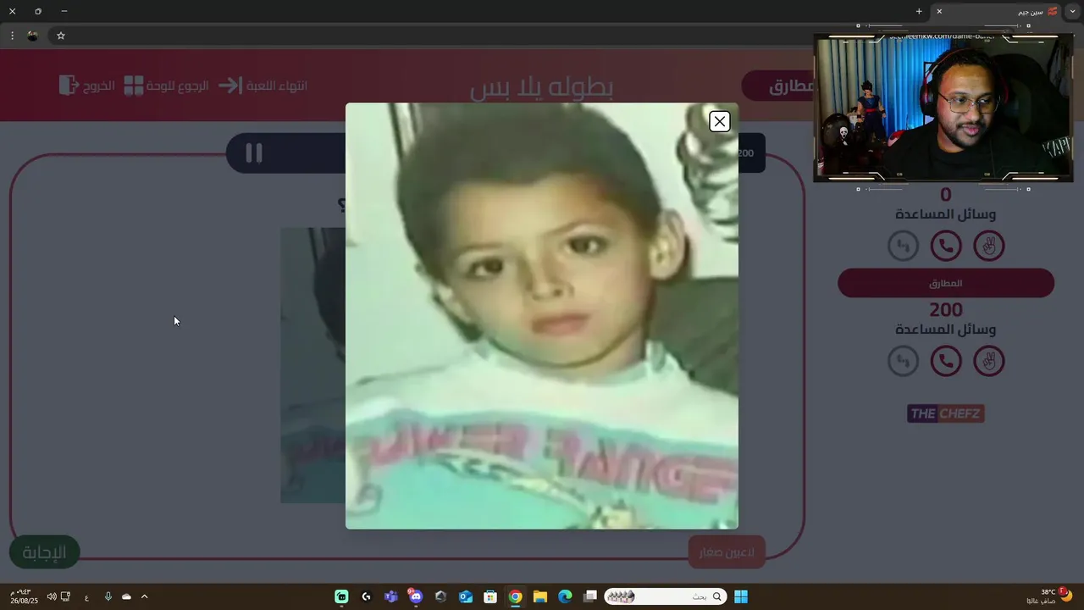Screen dimensions: 1084x610
Task: Use المطارق team's two-finger hand lifeline
Action: 988,361
